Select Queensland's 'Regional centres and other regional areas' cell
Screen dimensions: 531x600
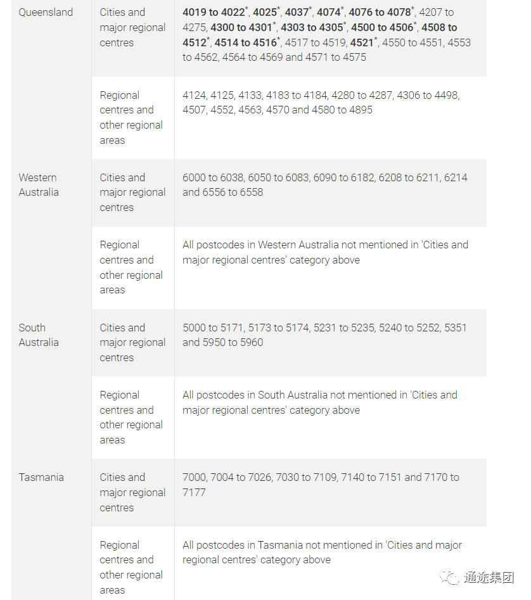click(x=133, y=117)
